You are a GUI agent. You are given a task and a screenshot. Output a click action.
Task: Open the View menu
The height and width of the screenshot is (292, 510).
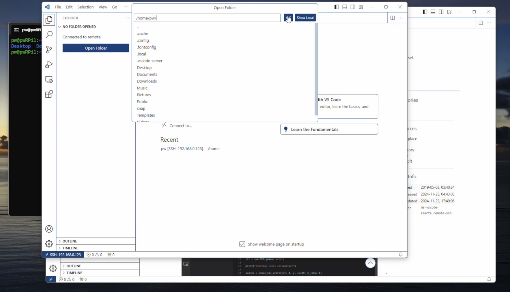103,7
